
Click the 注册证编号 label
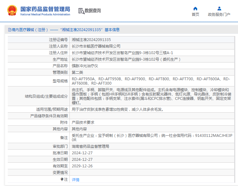point(58,40)
